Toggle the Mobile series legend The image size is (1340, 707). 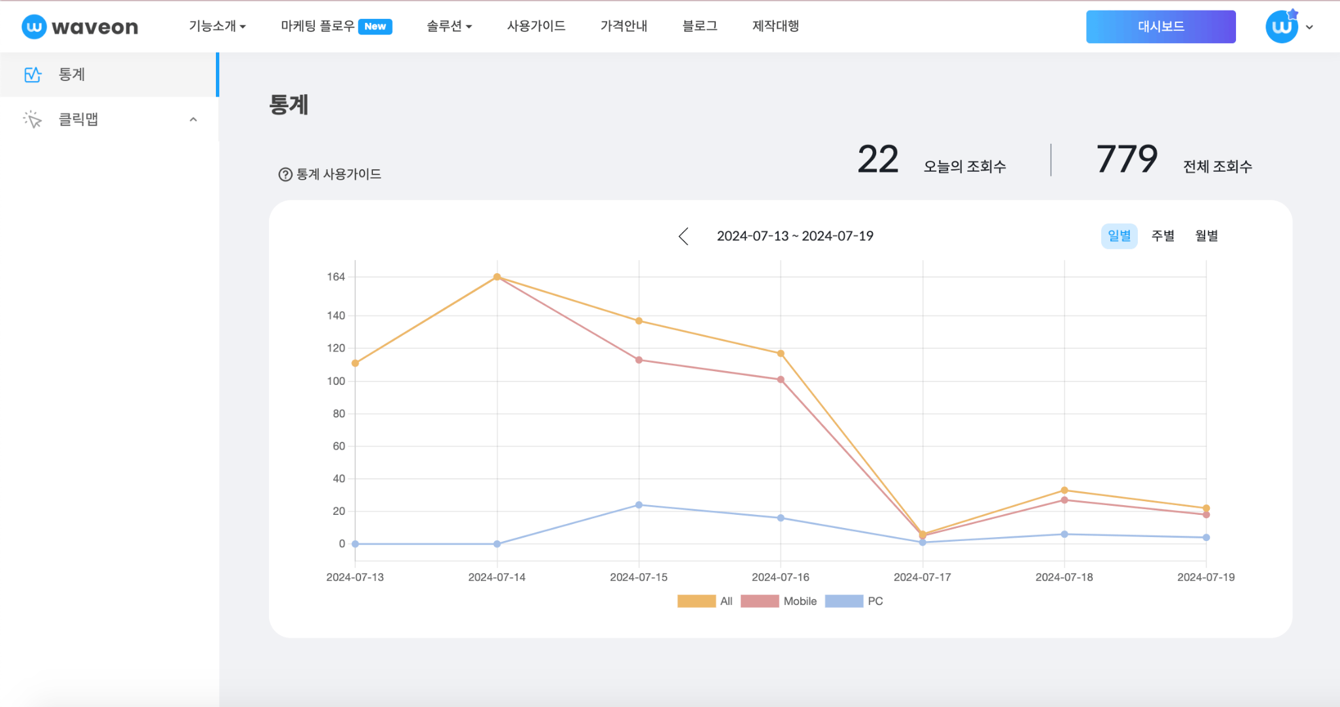pos(779,601)
